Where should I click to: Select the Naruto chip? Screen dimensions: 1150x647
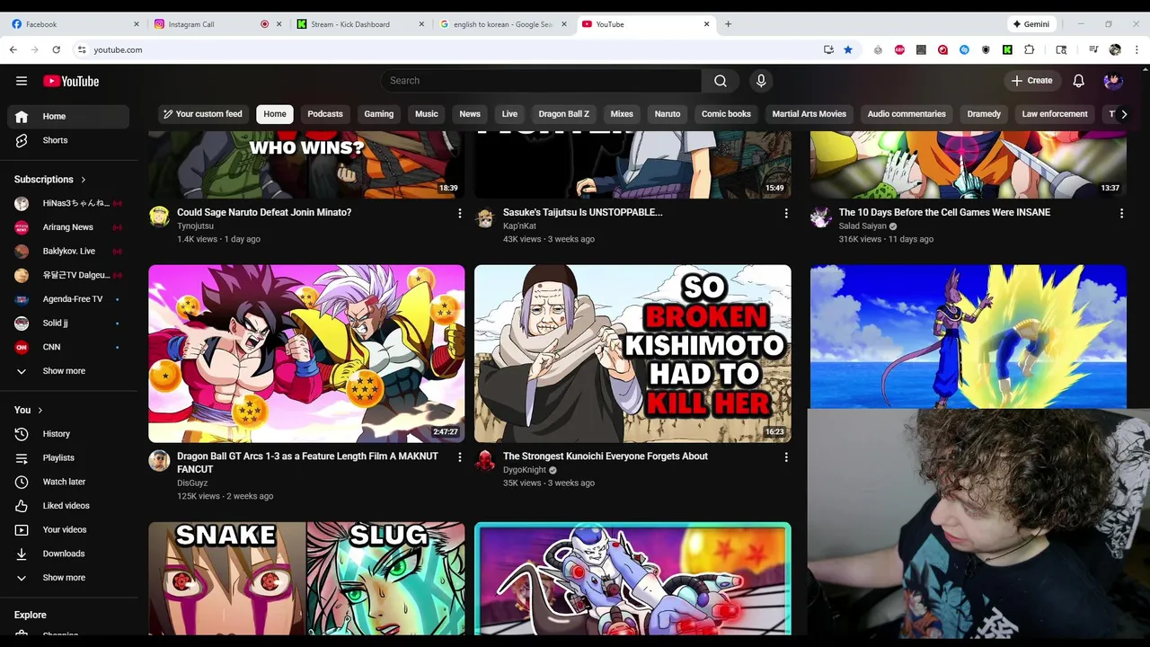click(668, 114)
